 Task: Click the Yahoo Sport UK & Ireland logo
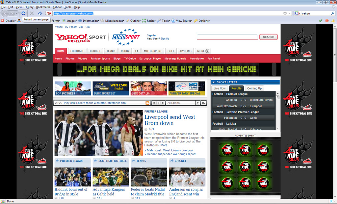click(80, 38)
